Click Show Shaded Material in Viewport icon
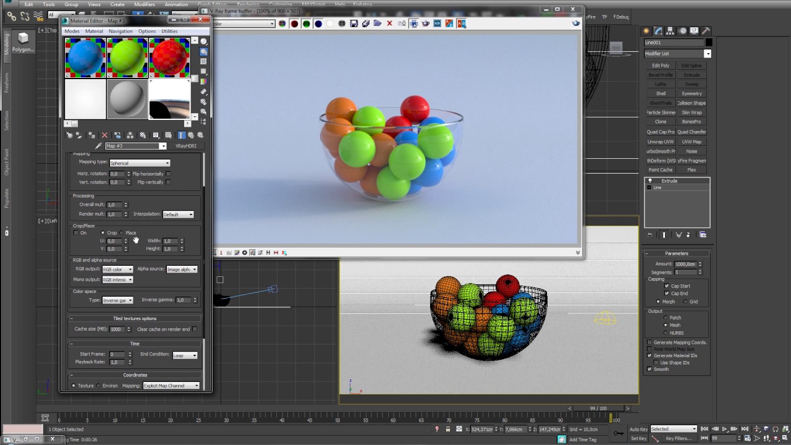The image size is (791, 445). click(x=156, y=135)
